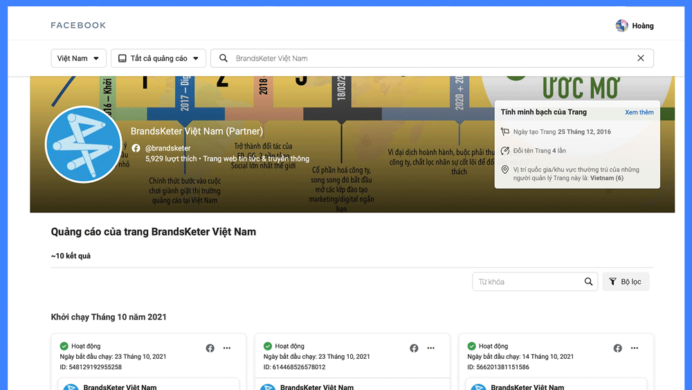692x390 pixels.
Task: Click Khởi chạy Tháng 10 năm 2021 heading
Action: (x=109, y=317)
